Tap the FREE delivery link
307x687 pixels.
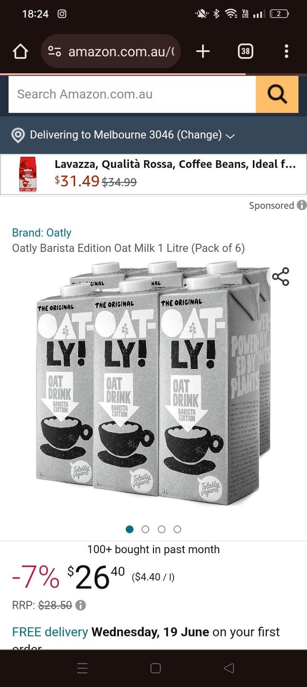point(50,632)
